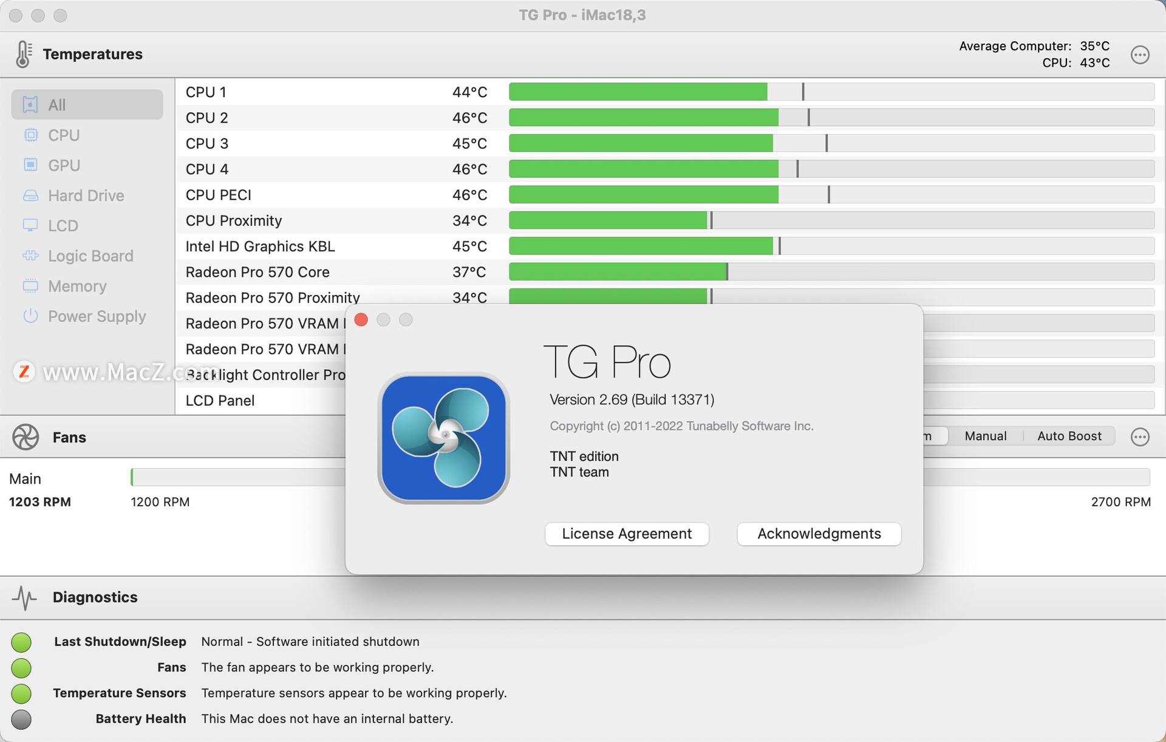This screenshot has width=1166, height=742.
Task: Select the Logic Board category label
Action: click(x=90, y=256)
